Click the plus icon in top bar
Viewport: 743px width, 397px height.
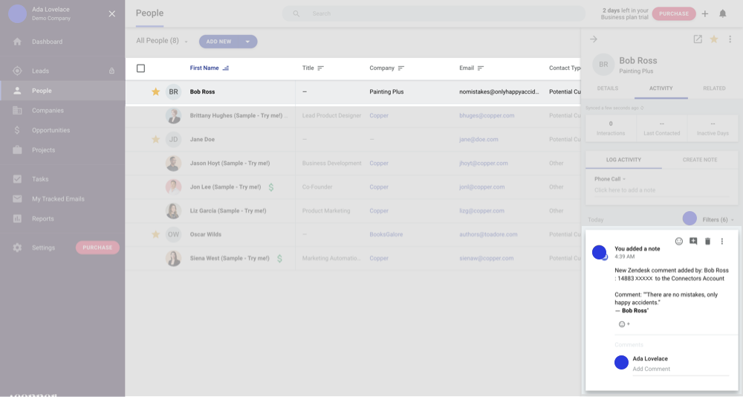click(705, 13)
